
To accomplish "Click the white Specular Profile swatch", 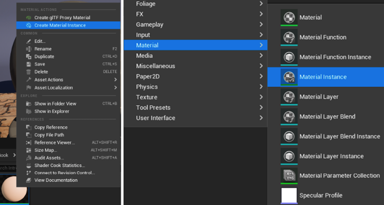I will [289, 196].
